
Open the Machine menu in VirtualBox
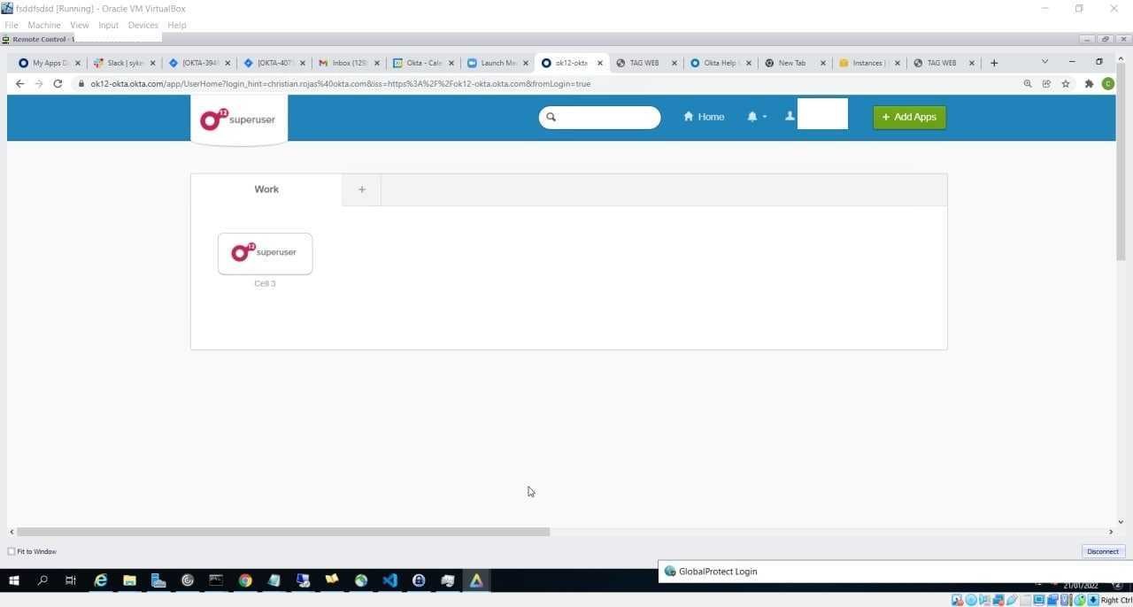coord(43,25)
